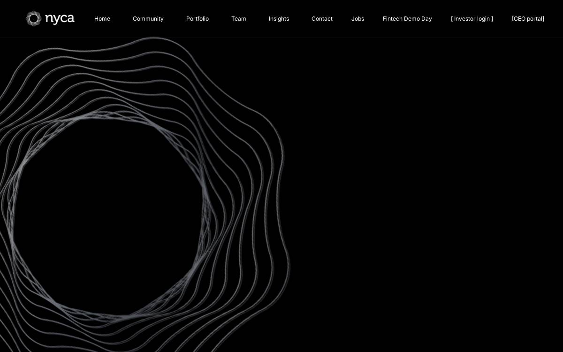
Task: Open the Insights section
Action: (279, 19)
